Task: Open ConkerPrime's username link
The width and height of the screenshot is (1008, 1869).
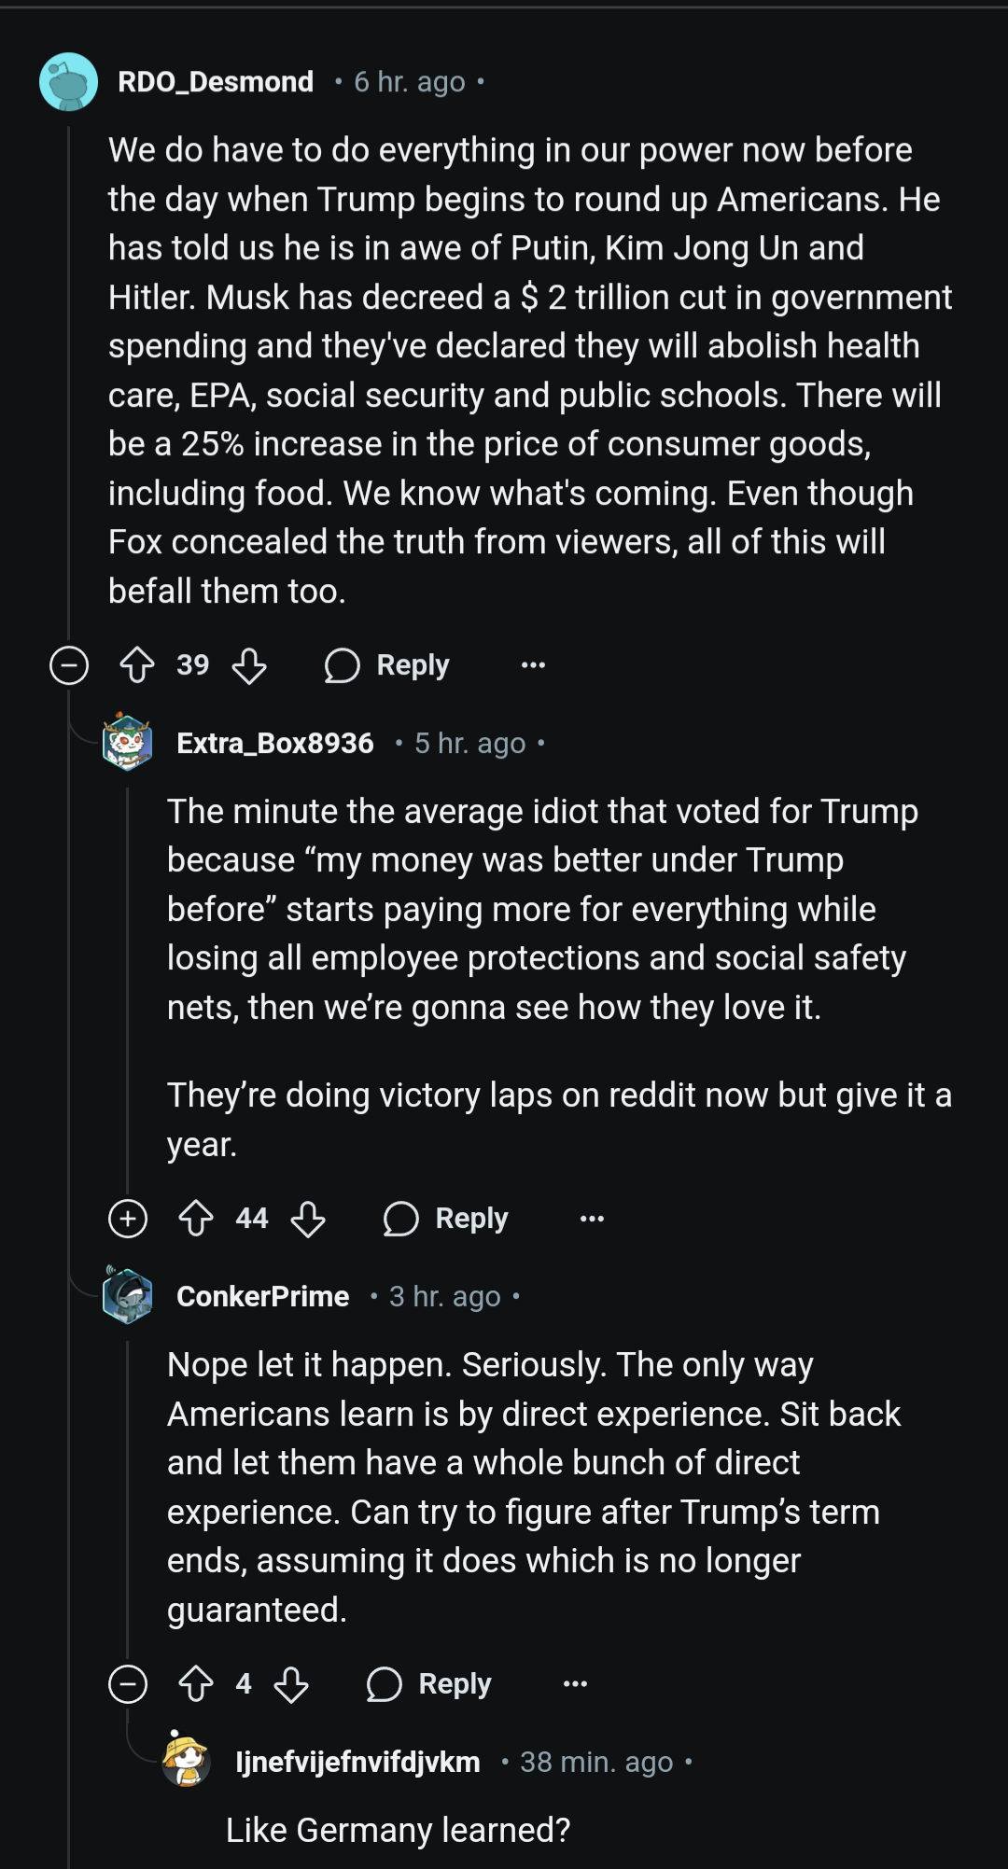Action: (263, 1296)
